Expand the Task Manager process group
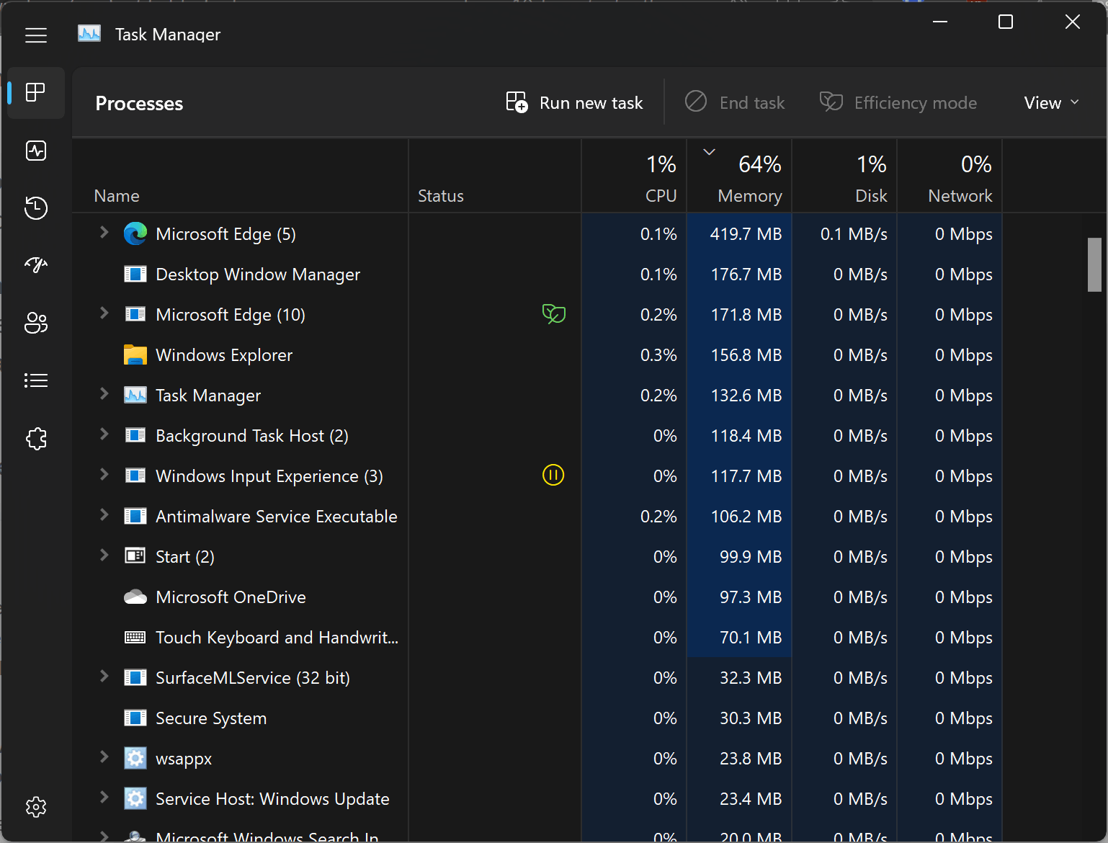The height and width of the screenshot is (843, 1108). pos(104,394)
